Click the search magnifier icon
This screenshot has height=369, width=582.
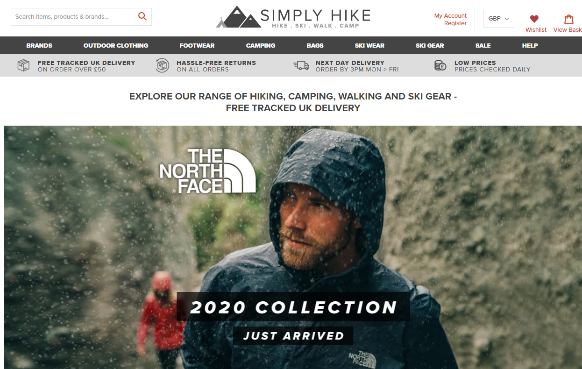[x=142, y=17]
